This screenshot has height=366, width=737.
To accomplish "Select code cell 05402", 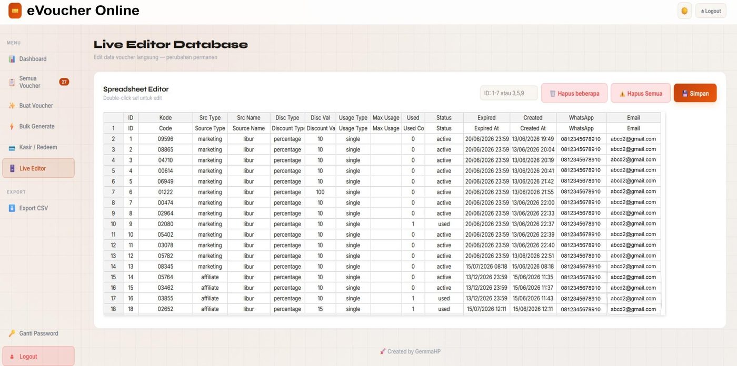I will pyautogui.click(x=165, y=235).
